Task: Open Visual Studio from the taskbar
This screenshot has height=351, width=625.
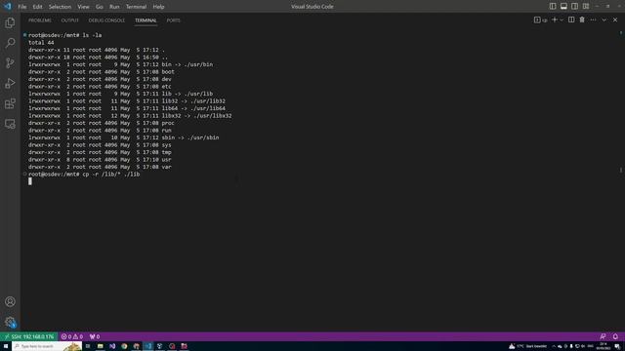Action: [x=112, y=346]
